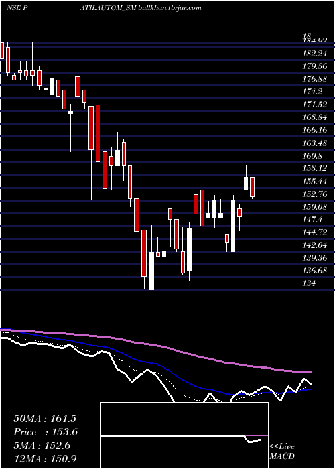The width and height of the screenshot is (335, 469).
Task: Click the 134 price axis label
Action: [310, 283]
